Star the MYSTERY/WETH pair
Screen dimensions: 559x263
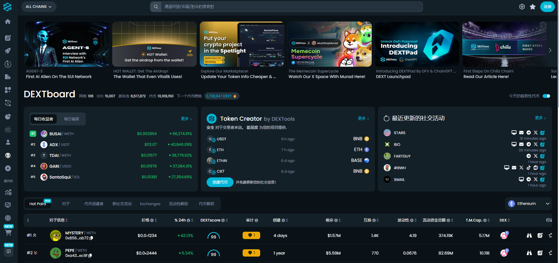(x=551, y=236)
